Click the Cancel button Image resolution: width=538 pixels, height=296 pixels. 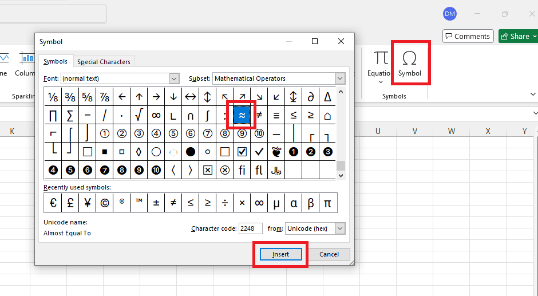point(329,254)
